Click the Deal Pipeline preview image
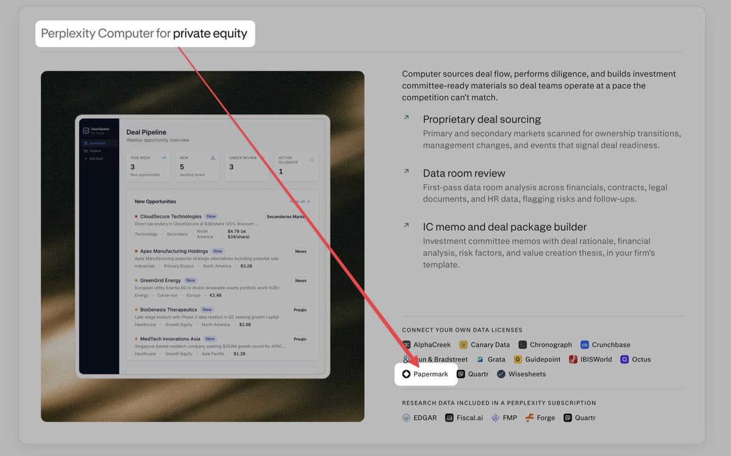The image size is (731, 456). [x=202, y=247]
